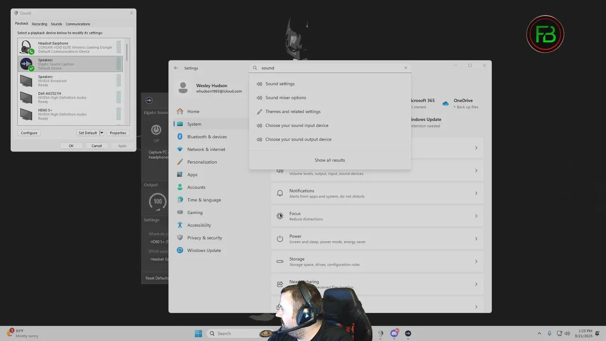Open Personalization settings

point(210,162)
